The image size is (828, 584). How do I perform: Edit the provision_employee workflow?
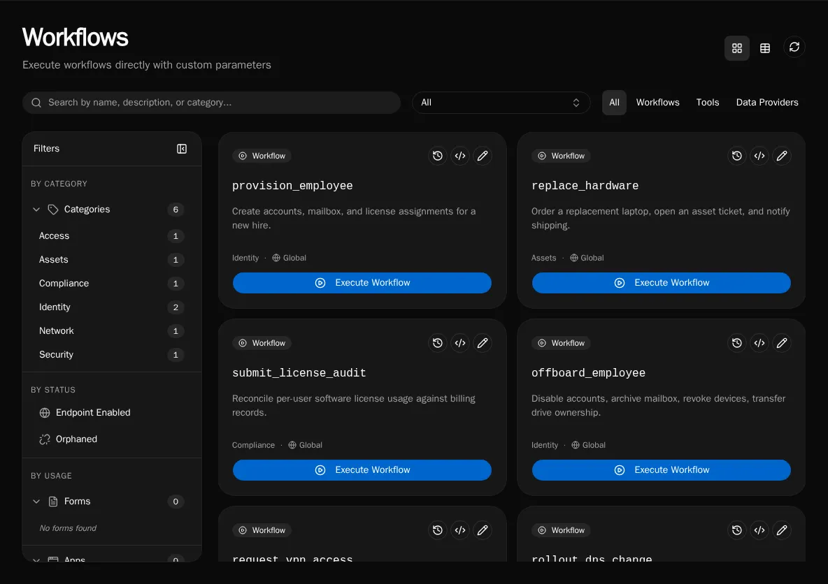pos(483,156)
